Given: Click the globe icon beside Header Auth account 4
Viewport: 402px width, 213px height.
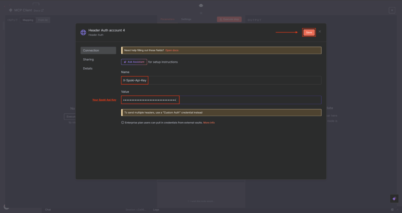Looking at the screenshot, I should (x=83, y=32).
